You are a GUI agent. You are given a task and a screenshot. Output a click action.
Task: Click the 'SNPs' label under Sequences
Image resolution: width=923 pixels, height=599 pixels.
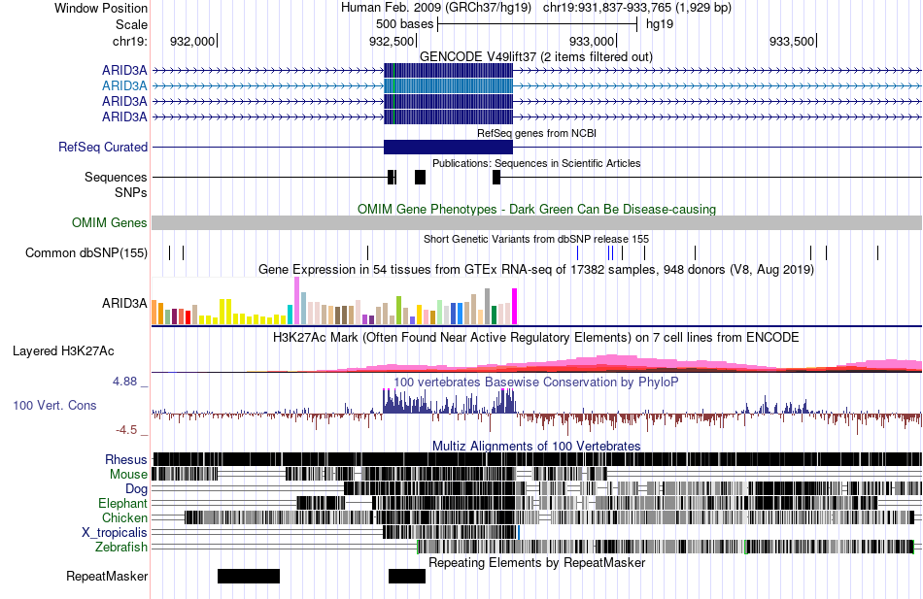(131, 192)
